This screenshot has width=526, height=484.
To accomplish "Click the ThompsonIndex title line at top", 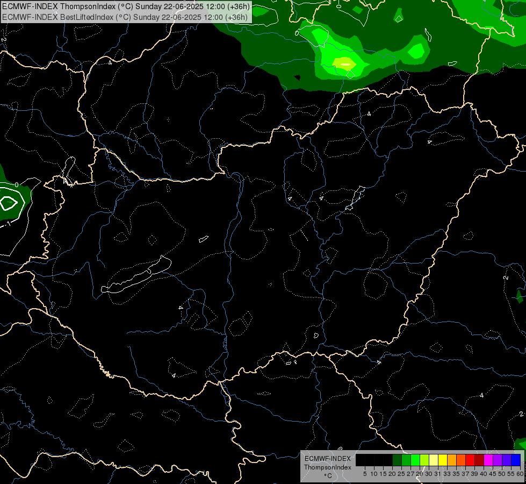I will coord(126,6).
